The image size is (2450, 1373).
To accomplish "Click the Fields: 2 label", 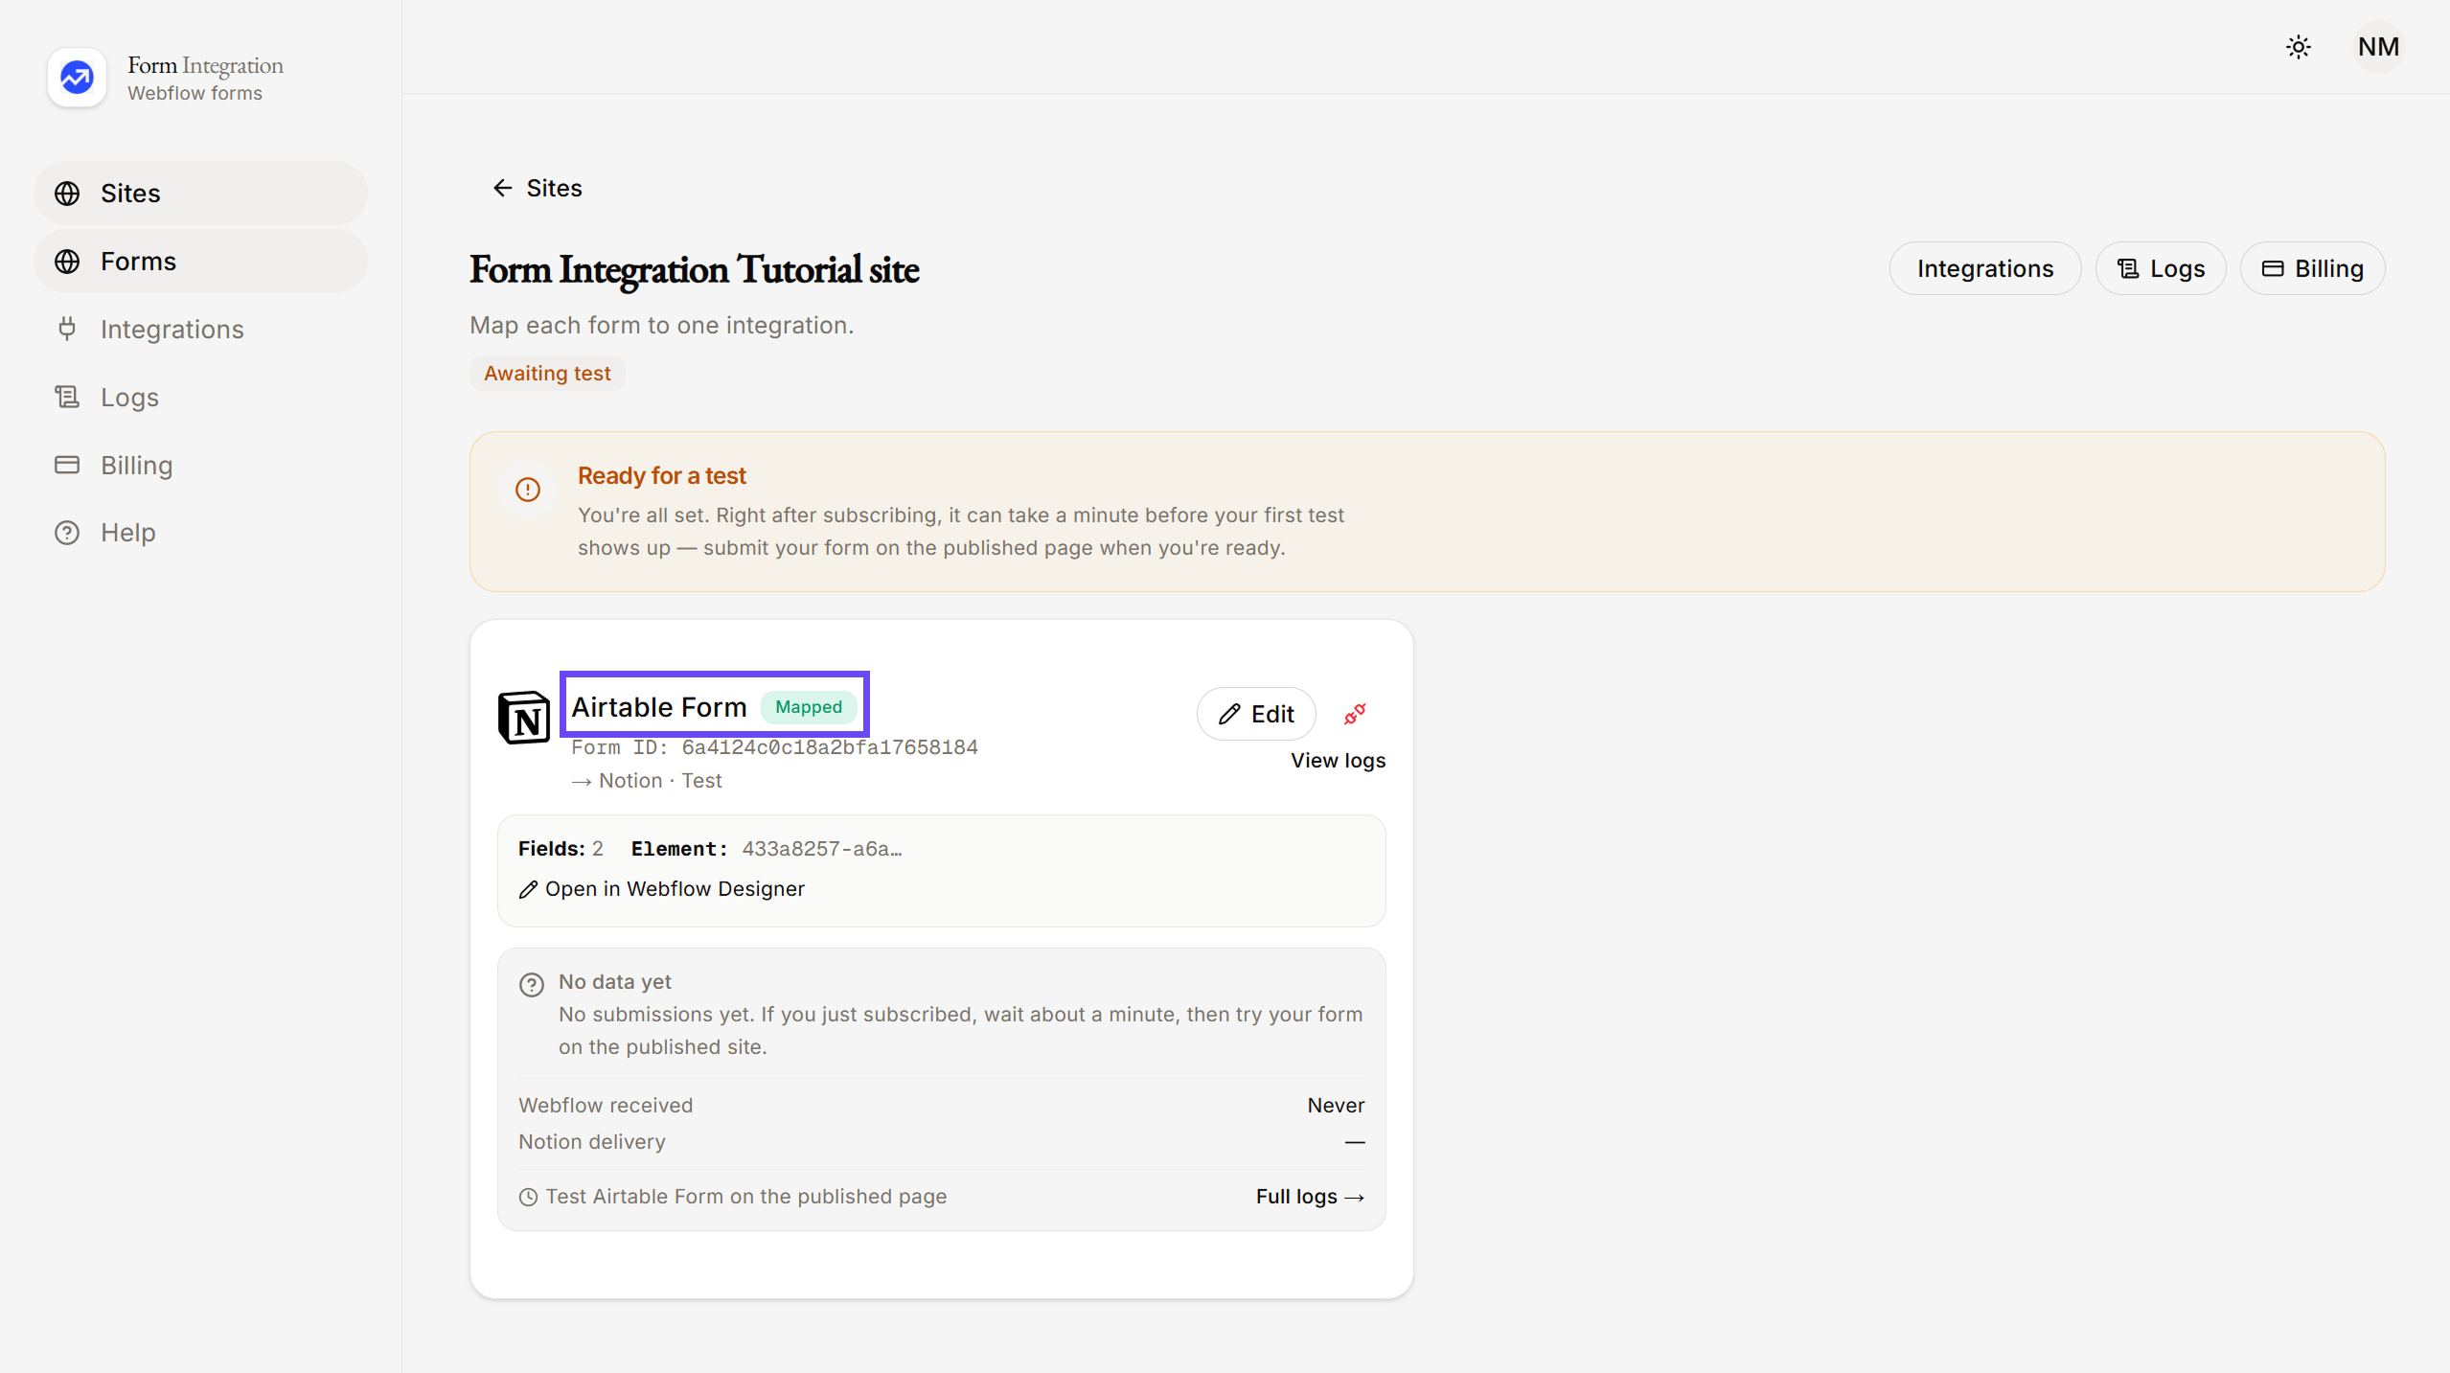I will click(561, 849).
